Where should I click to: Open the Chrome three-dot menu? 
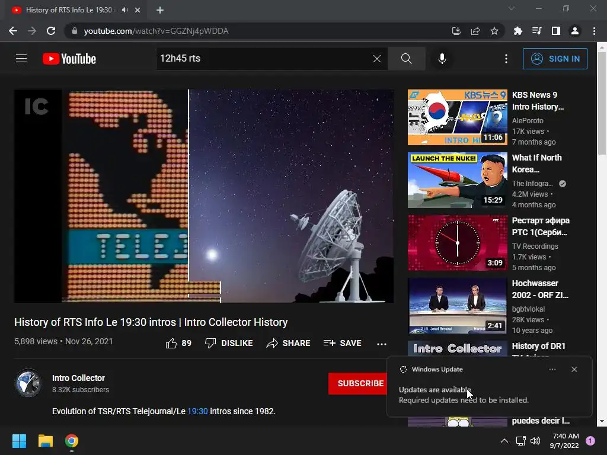click(594, 31)
